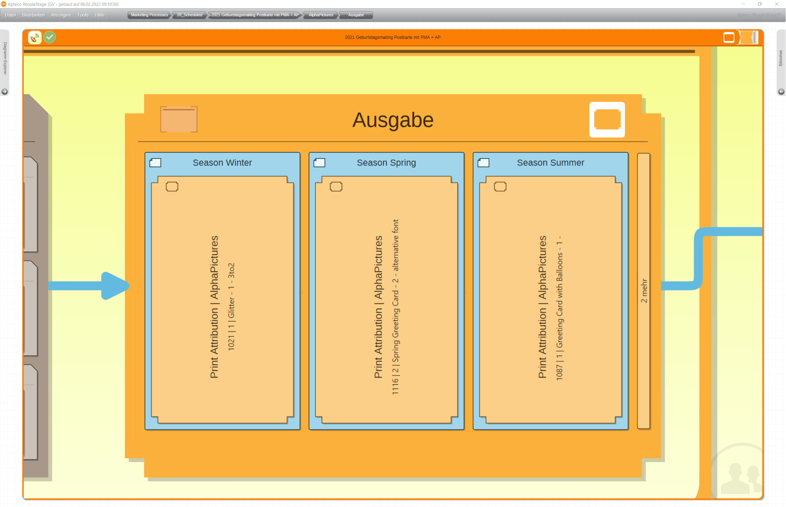Expand the Bibliothek side panel arrow
The image size is (786, 507).
781,91
